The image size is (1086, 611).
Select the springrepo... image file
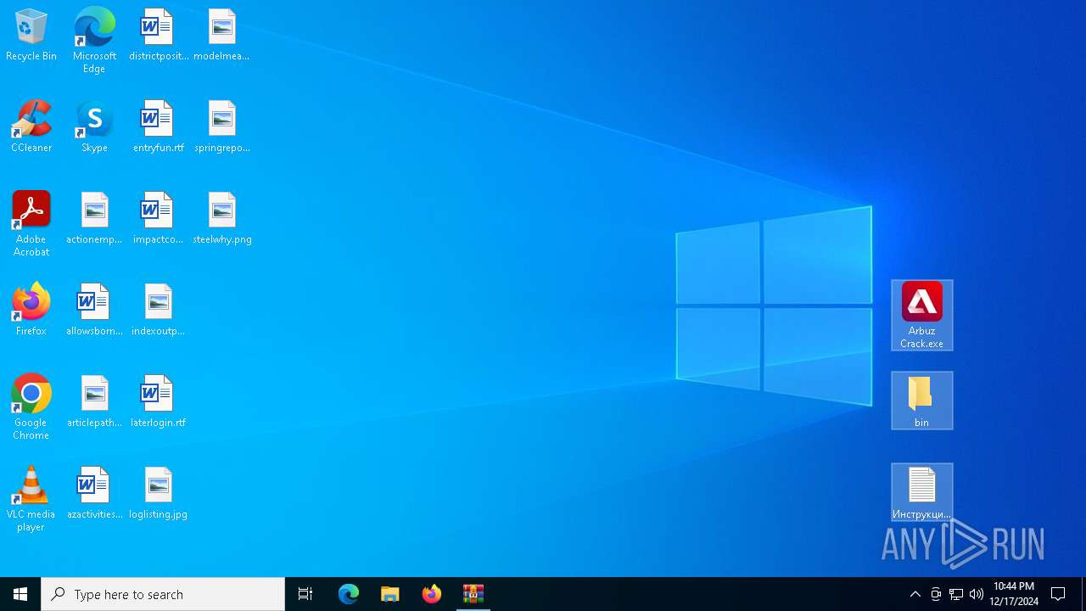(221, 127)
